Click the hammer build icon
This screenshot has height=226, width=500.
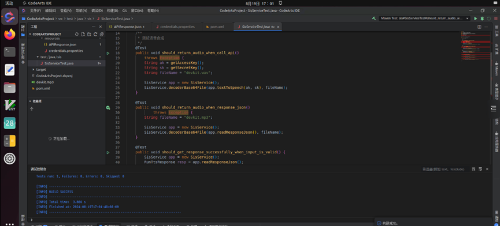(x=374, y=18)
